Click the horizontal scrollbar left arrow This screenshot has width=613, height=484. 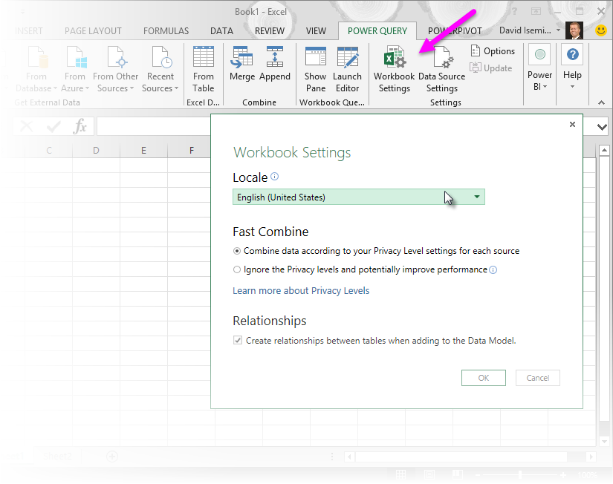click(349, 457)
